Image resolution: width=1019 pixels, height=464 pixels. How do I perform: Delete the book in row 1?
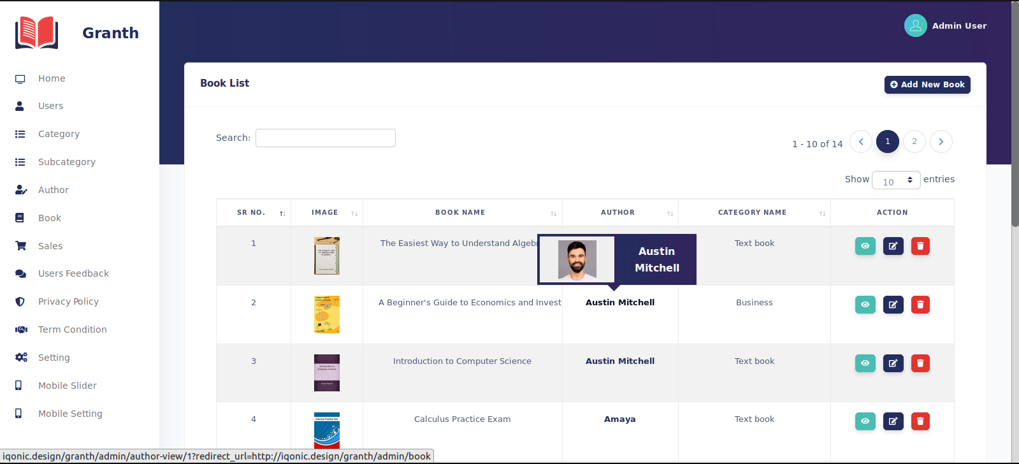920,246
